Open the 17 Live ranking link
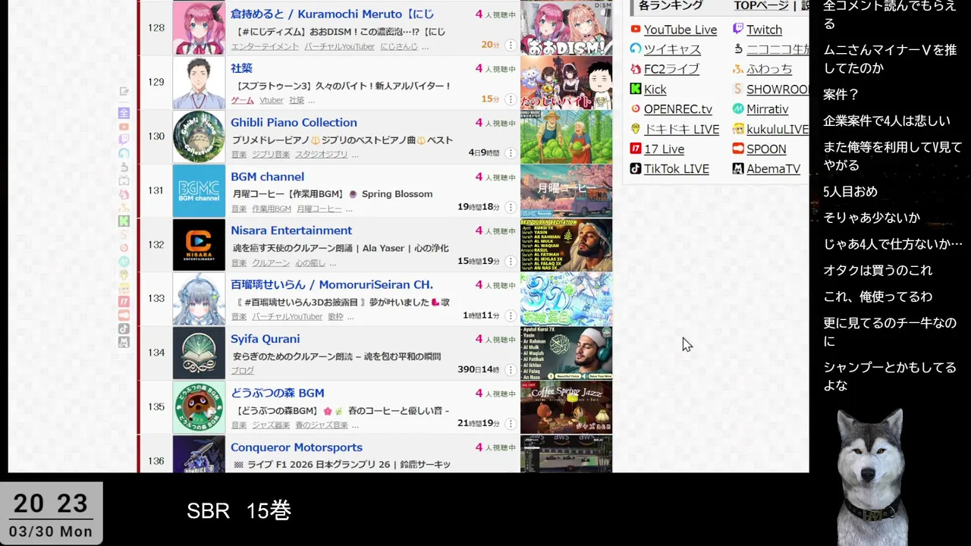 (x=664, y=149)
